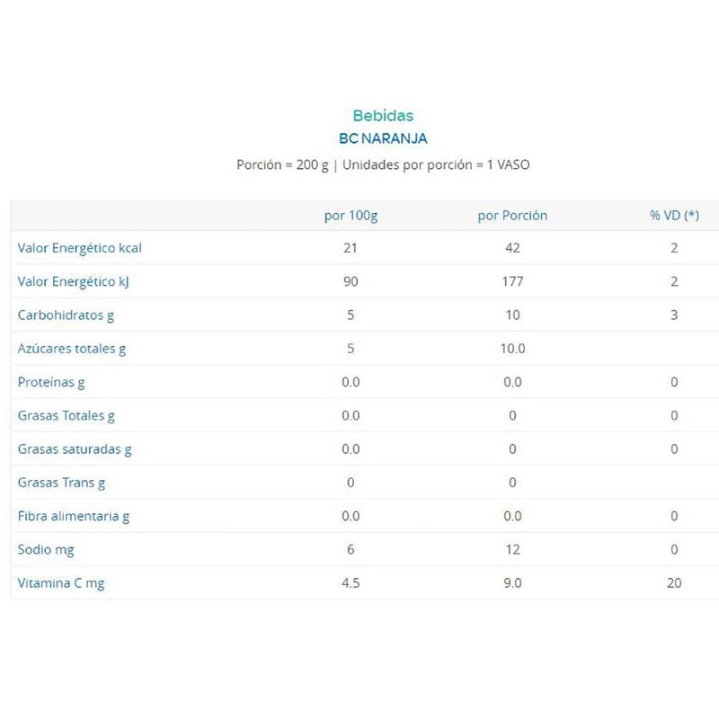Click the 177 kJ per portion value

point(512,282)
